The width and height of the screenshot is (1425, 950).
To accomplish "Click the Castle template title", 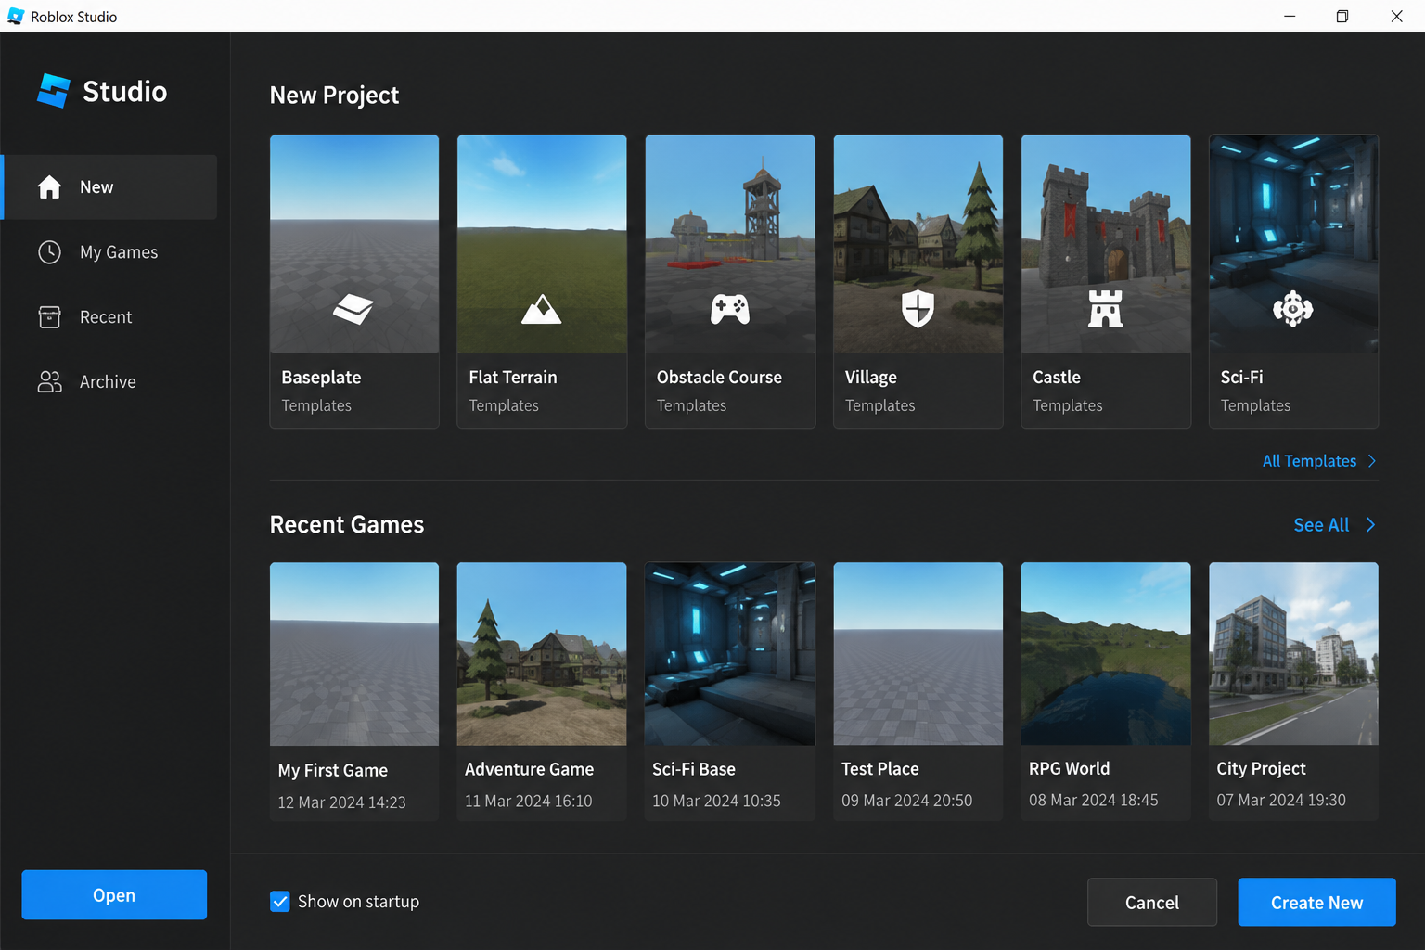I will [1057, 378].
